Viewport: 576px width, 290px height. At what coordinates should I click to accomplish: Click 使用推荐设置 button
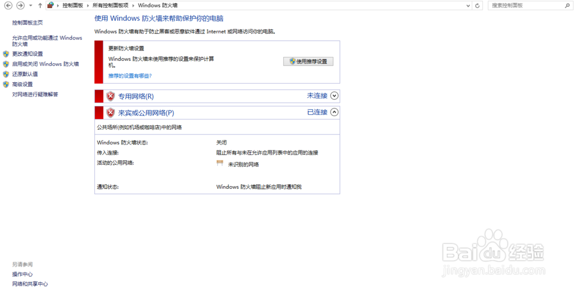[308, 61]
